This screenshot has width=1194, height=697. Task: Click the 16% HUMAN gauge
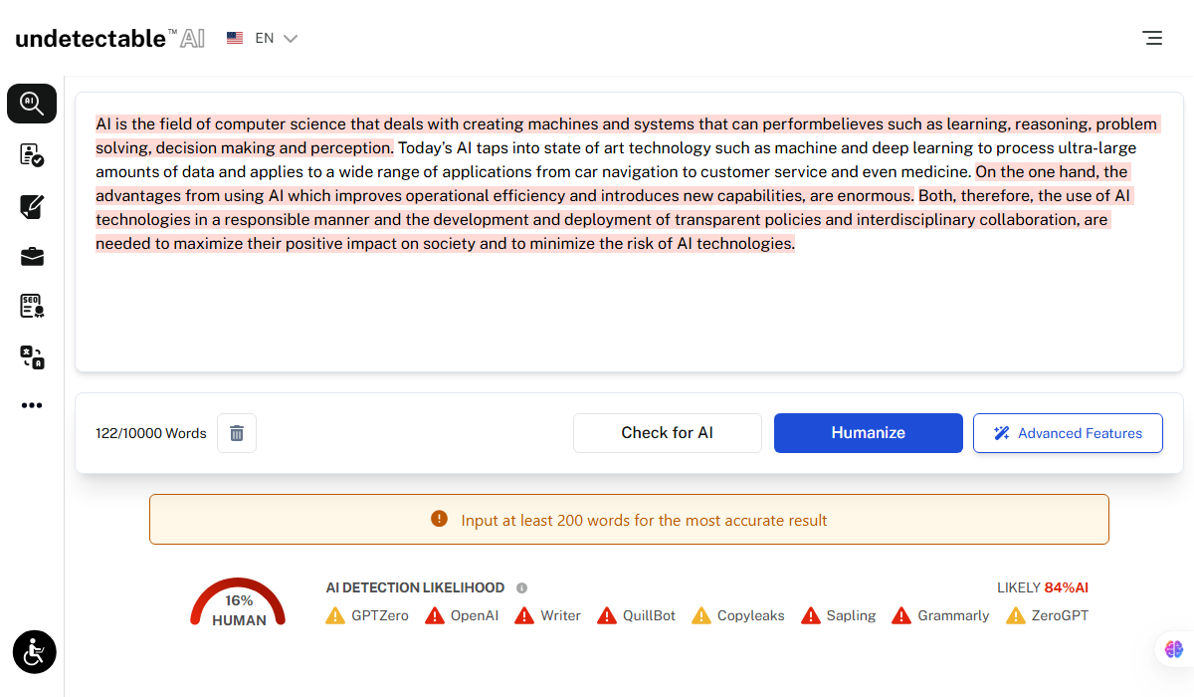click(238, 602)
